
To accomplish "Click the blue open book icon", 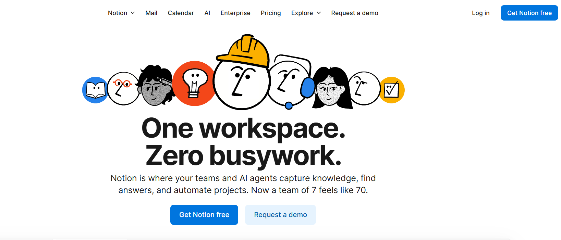I will coord(95,90).
